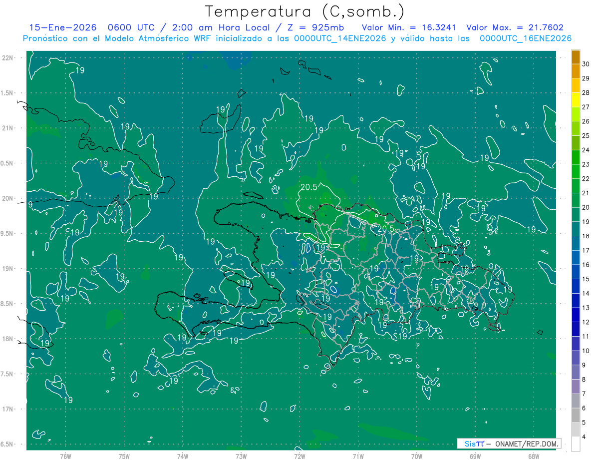Click the Valor Max. = 21.7602 value

tap(515, 28)
